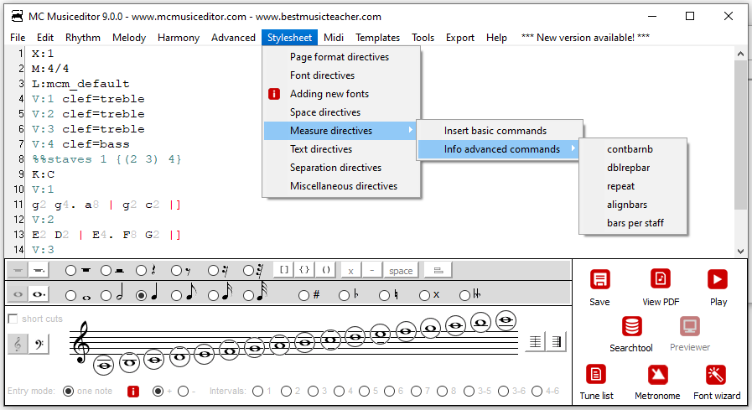Choose the dblrepbar command
Screen dimensions: 752x410
[x=628, y=168]
